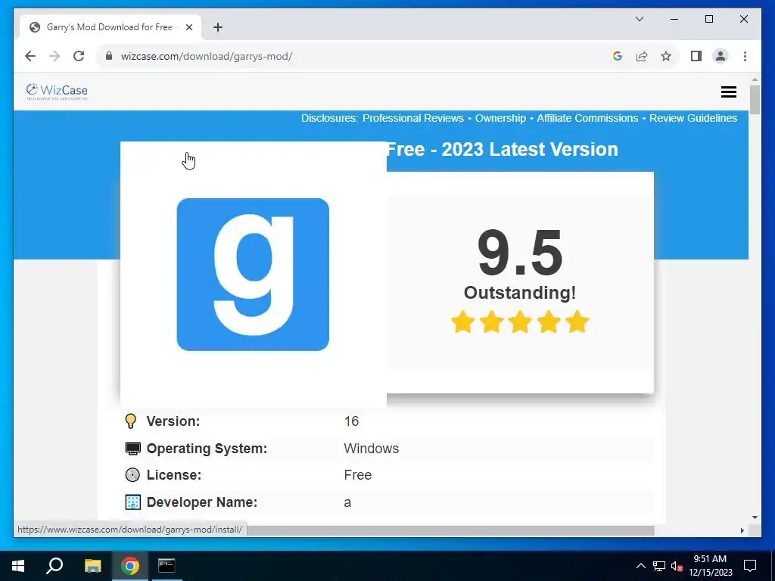Screen dimensions: 775x581
Task: Reload the current page
Action: point(79,56)
